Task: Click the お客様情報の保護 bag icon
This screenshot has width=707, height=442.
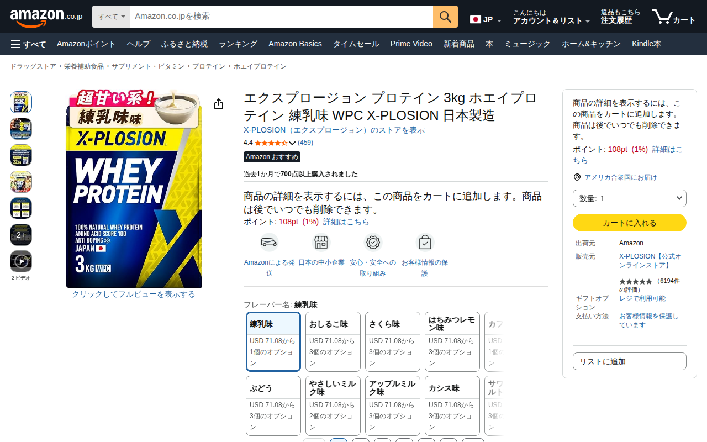Action: pyautogui.click(x=425, y=242)
